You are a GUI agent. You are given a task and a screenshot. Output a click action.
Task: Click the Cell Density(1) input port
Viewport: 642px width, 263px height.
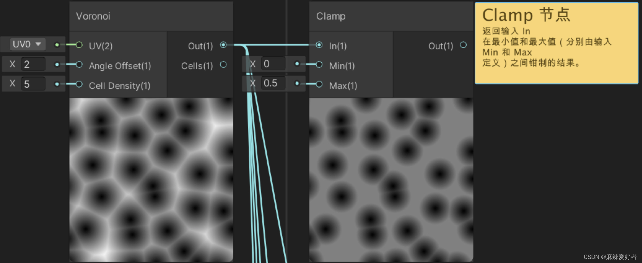[x=79, y=84]
